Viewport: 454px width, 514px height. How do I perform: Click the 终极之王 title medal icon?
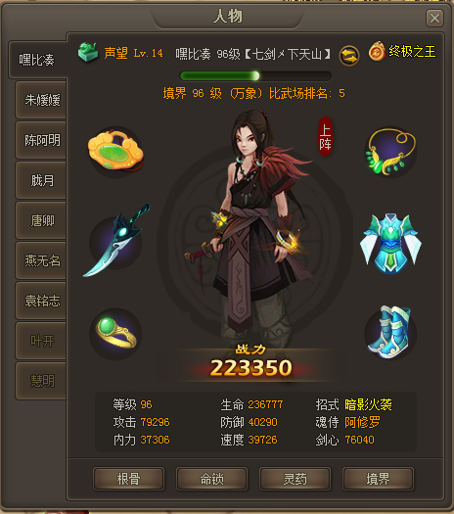pos(377,51)
